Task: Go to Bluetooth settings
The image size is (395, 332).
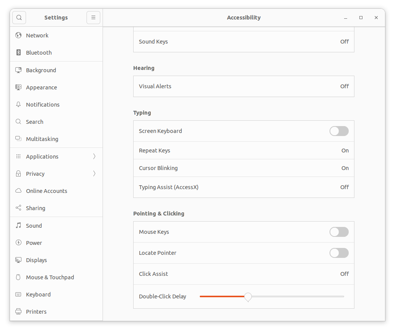Action: pyautogui.click(x=56, y=53)
